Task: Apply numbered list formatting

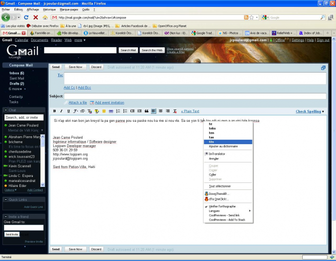Action: (x=118, y=111)
